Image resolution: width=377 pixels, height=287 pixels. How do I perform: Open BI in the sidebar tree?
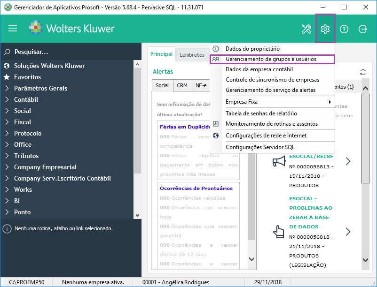[x=17, y=201]
